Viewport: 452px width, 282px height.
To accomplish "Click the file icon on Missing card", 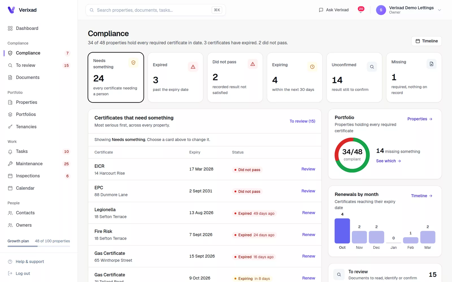I will click(431, 64).
